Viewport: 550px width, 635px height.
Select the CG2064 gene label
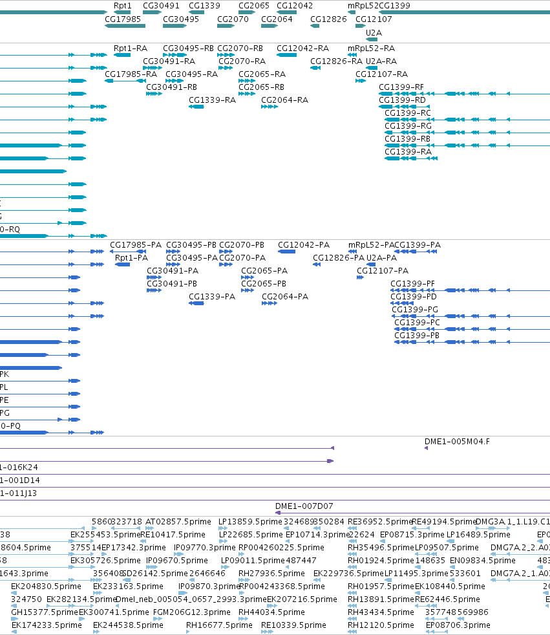point(277,19)
